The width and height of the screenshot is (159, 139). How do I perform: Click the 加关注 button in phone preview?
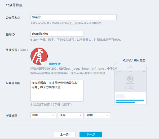[130, 88]
